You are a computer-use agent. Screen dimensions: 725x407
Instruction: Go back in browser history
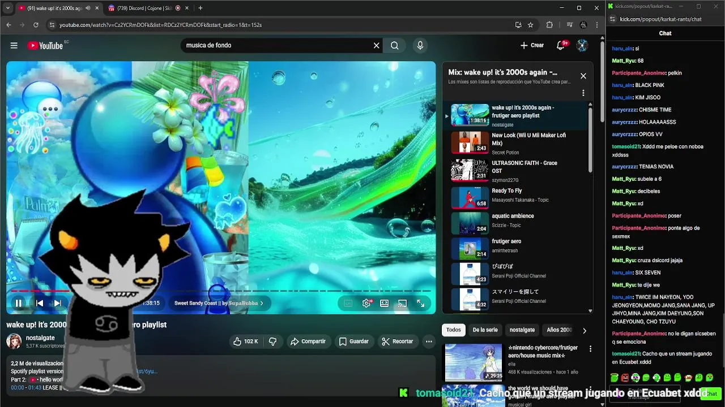8,25
